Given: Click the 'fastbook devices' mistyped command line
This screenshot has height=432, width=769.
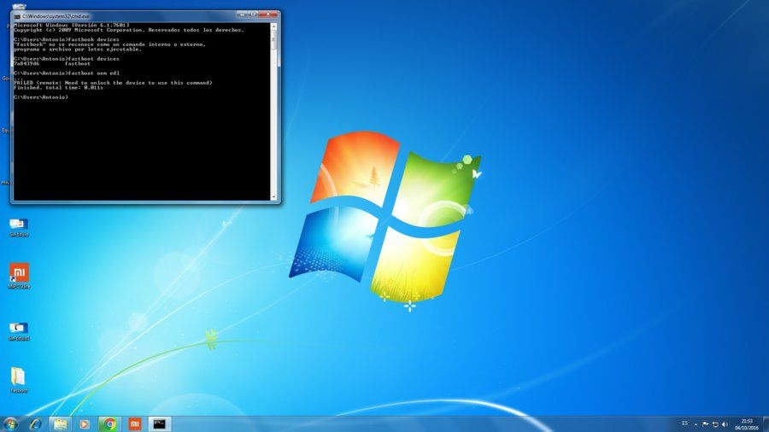Looking at the screenshot, I should point(67,39).
